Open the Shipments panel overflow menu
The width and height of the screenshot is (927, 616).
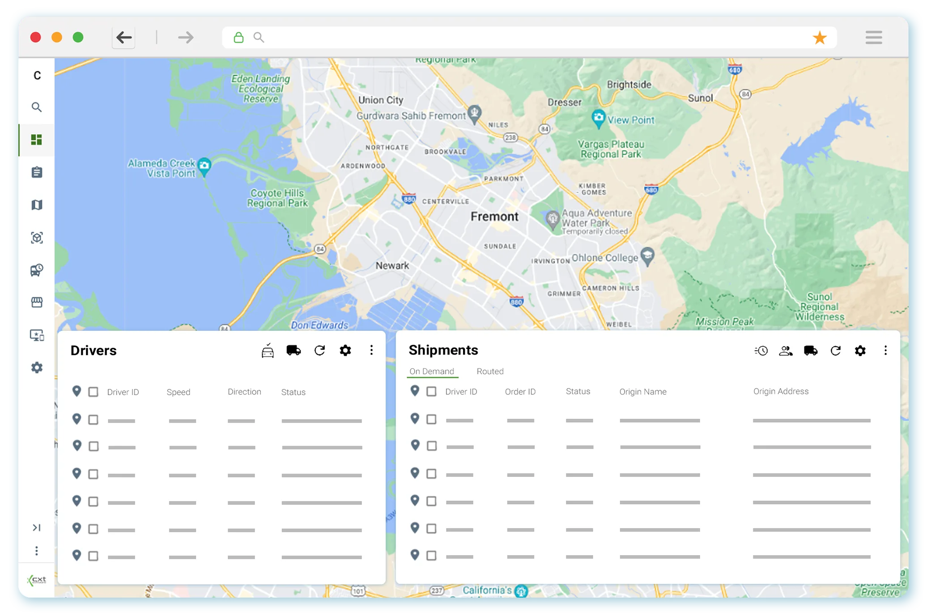click(885, 351)
